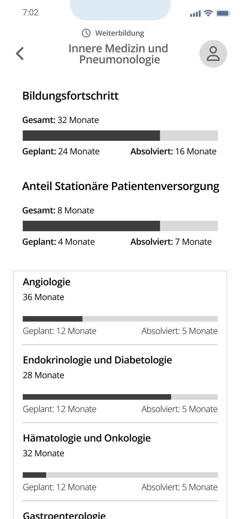Image resolution: width=240 pixels, height=519 pixels.
Task: Tap the Bildungsfortschritt heading
Action: (70, 96)
